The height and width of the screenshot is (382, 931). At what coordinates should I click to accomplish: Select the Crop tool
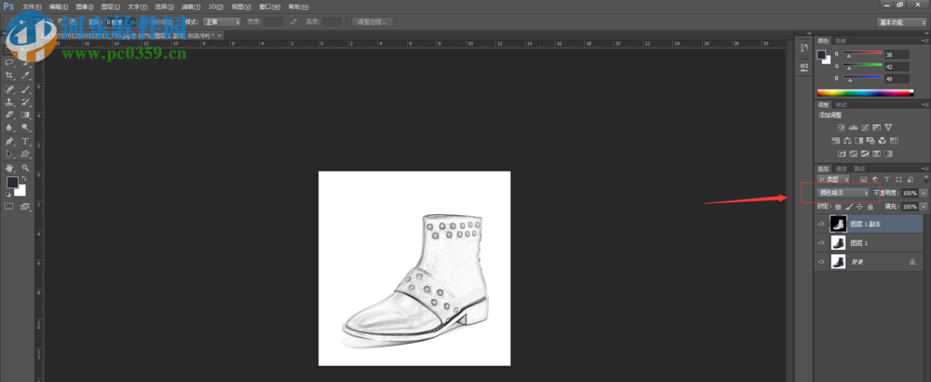coord(9,75)
